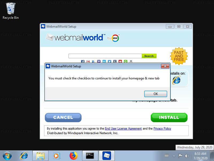Launch Firefox from the taskbar
Viewport: 214px width, 161px height.
tap(73, 156)
